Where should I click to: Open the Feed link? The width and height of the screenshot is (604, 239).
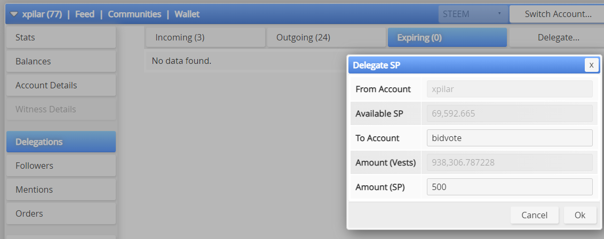[84, 14]
